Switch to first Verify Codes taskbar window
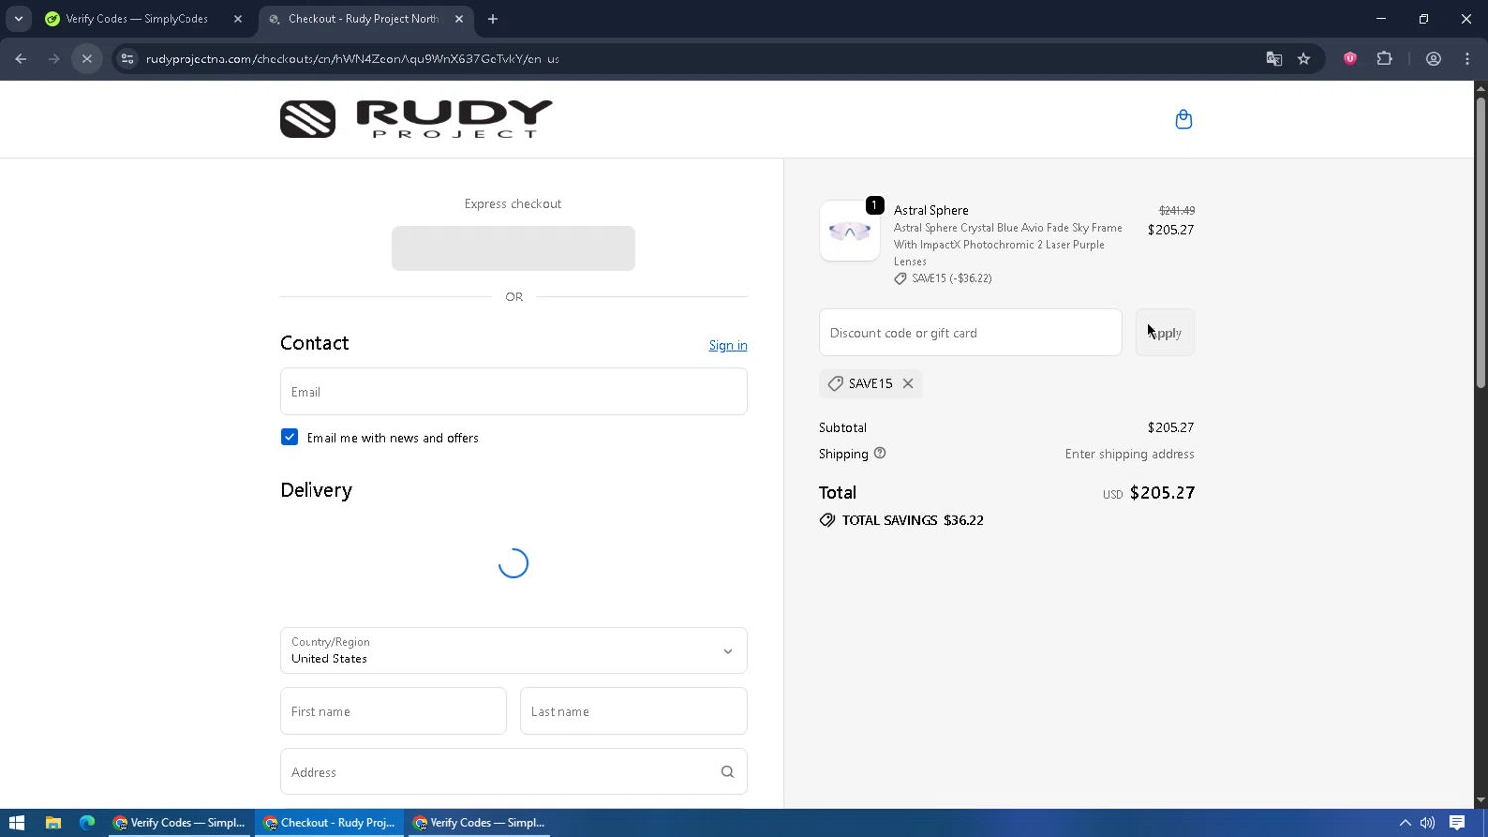Screen dimensions: 1488x837 pyautogui.click(x=180, y=823)
